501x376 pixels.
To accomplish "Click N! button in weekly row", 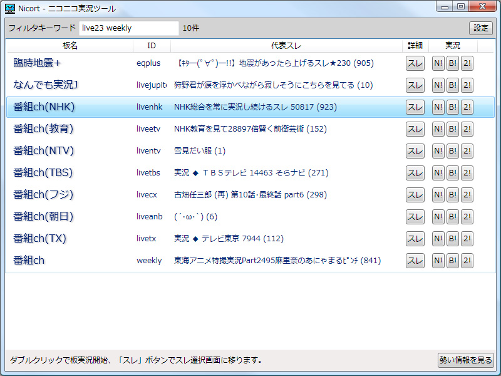I will [438, 261].
